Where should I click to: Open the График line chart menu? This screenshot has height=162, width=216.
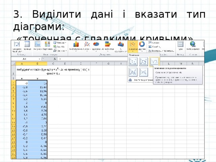tap(87, 47)
